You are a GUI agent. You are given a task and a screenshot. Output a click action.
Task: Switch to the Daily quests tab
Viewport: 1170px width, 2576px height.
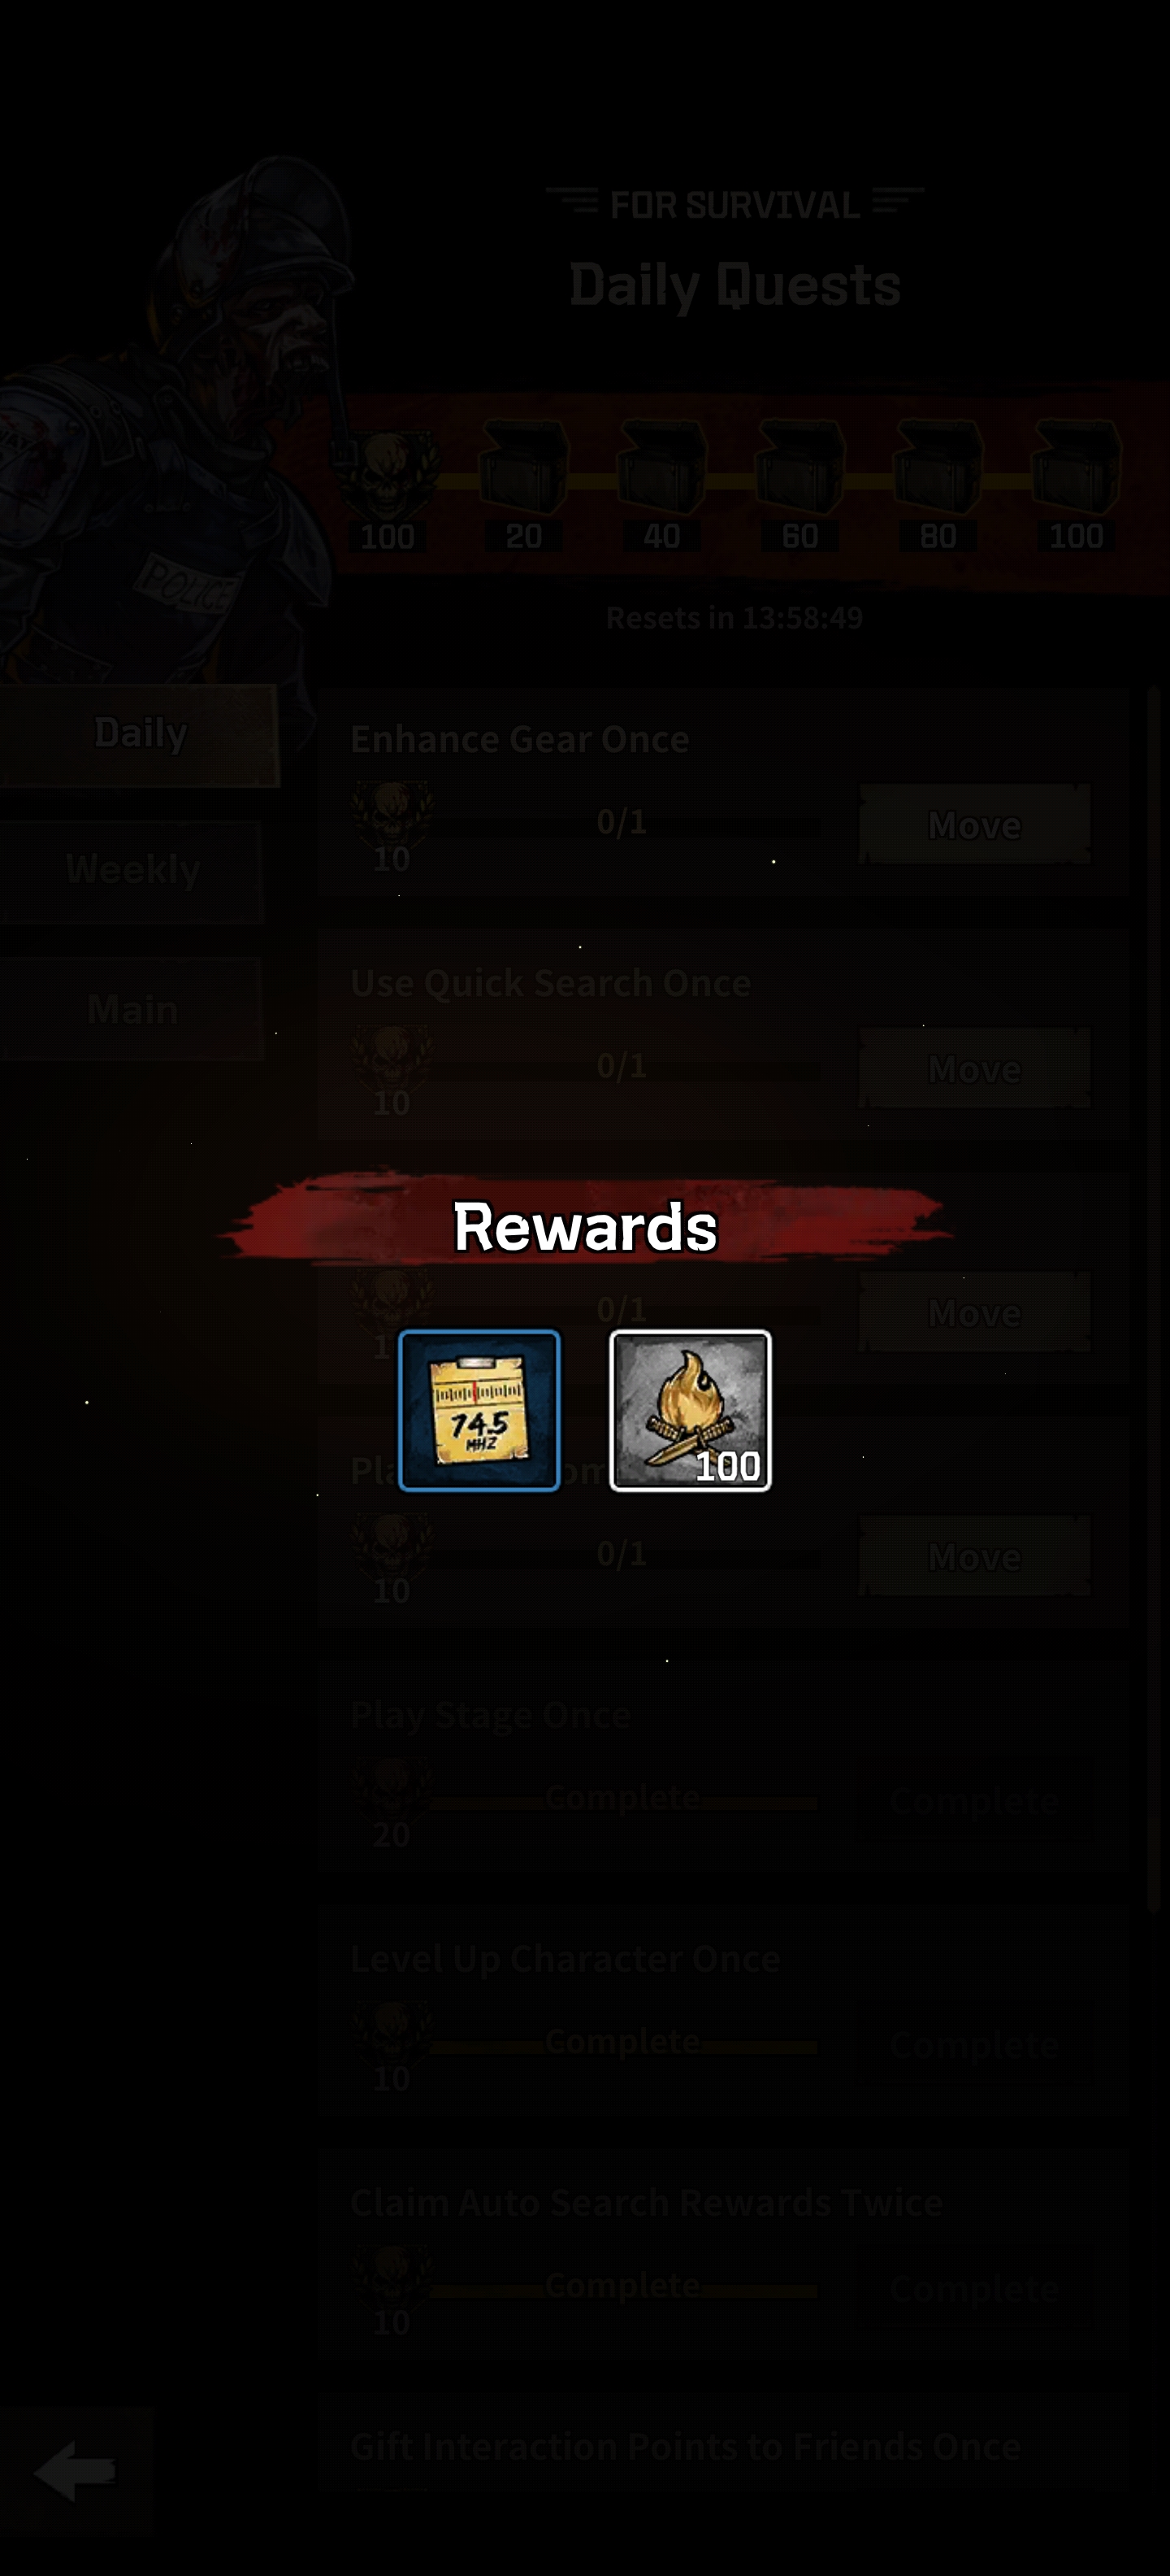(139, 734)
